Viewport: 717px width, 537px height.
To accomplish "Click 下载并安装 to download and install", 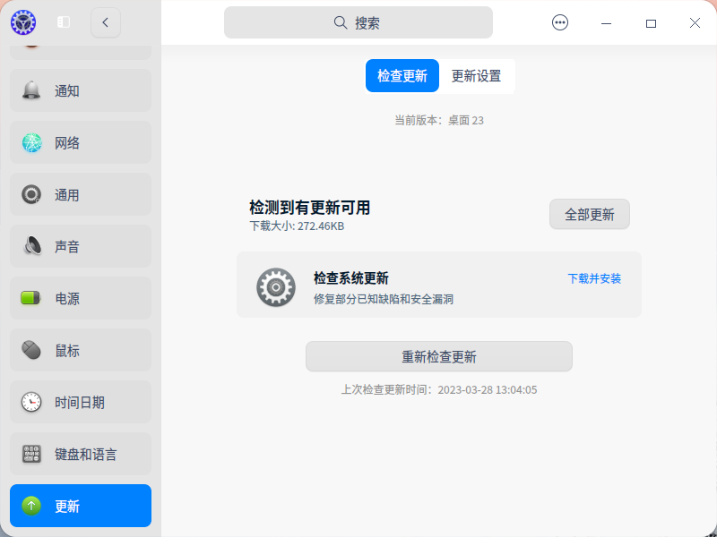I will (x=592, y=280).
